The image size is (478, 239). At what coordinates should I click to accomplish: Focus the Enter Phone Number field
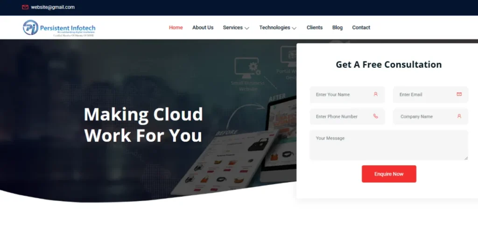[x=347, y=116]
